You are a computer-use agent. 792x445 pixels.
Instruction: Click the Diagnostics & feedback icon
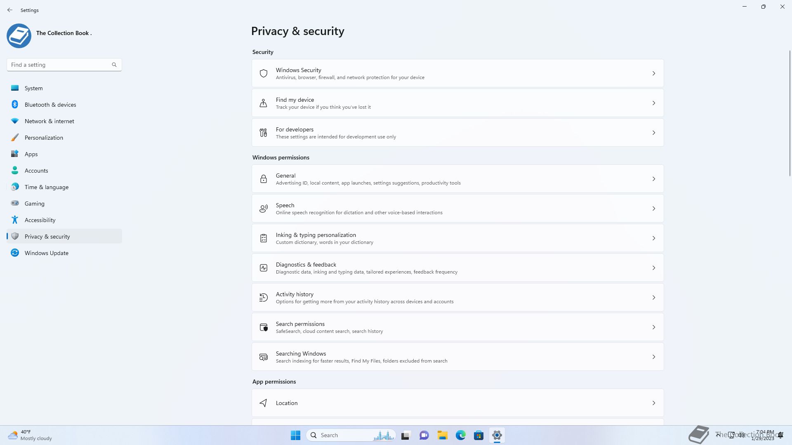tap(263, 268)
